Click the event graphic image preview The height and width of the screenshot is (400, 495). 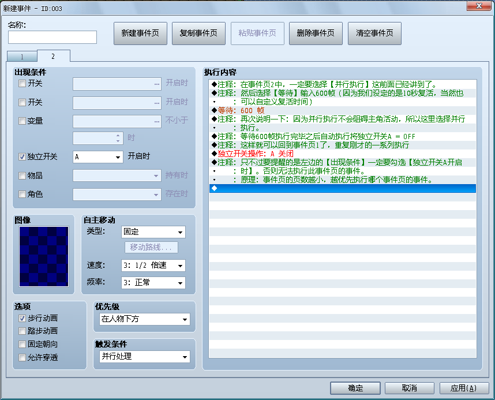click(x=44, y=256)
